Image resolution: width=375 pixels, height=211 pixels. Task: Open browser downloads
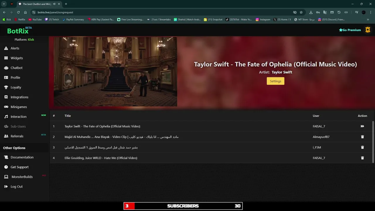click(x=311, y=12)
